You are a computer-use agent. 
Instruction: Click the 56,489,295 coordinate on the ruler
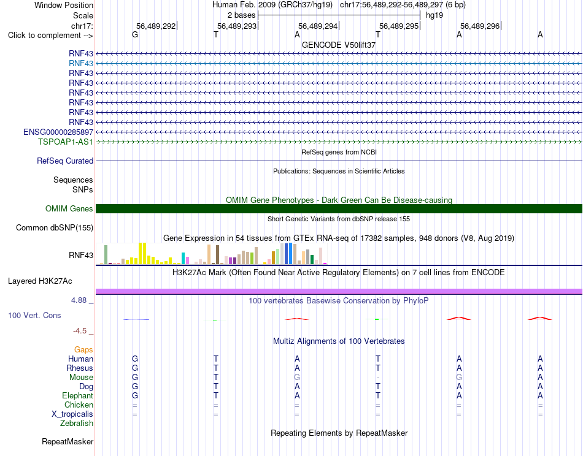(x=399, y=26)
